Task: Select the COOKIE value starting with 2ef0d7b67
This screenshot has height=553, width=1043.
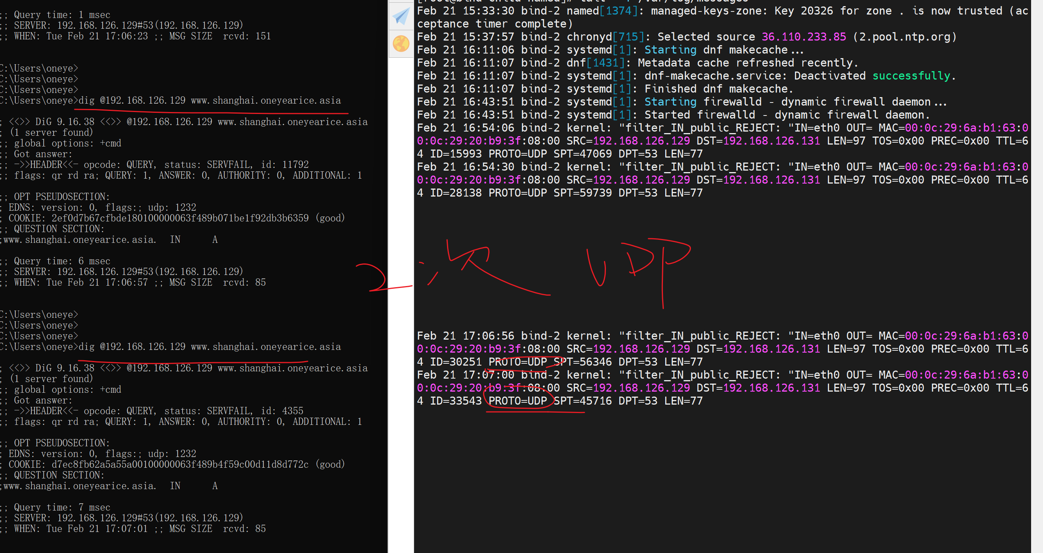Action: (x=180, y=218)
